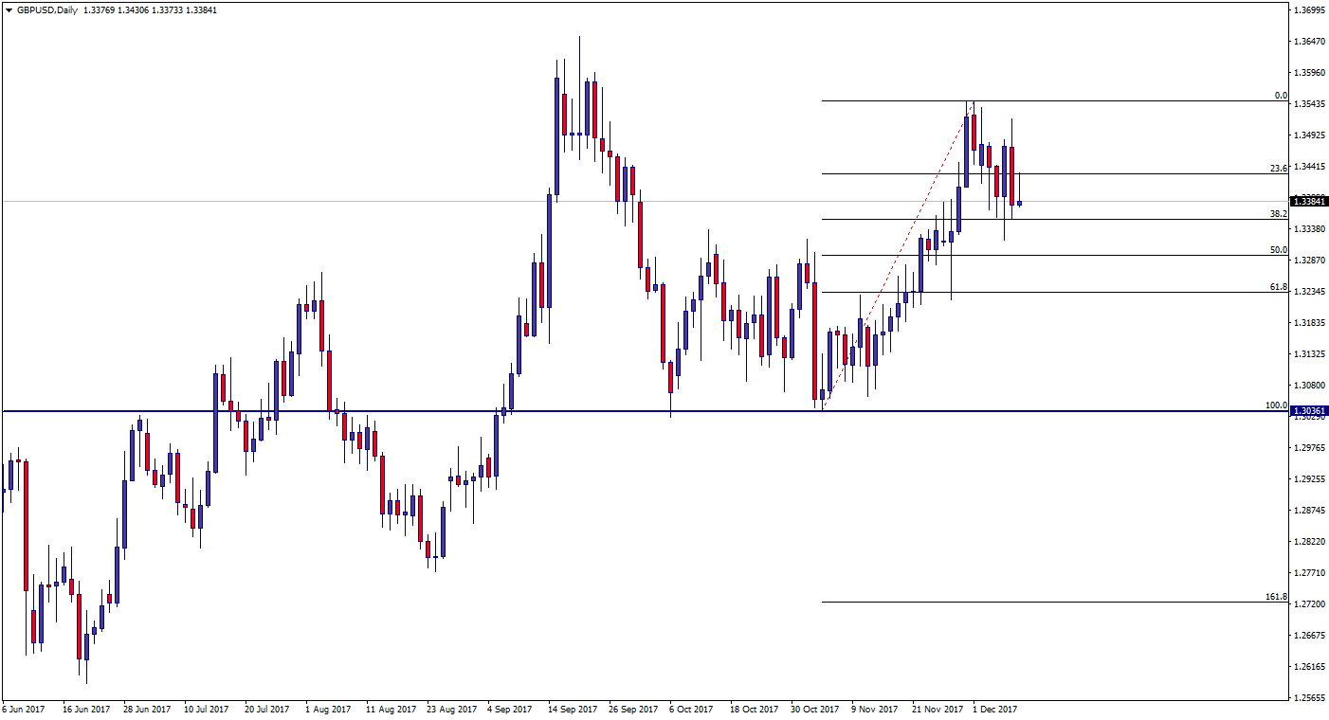Click 1.36995 on the price axis
Viewport: 1329px width, 720px height.
coord(1308,10)
